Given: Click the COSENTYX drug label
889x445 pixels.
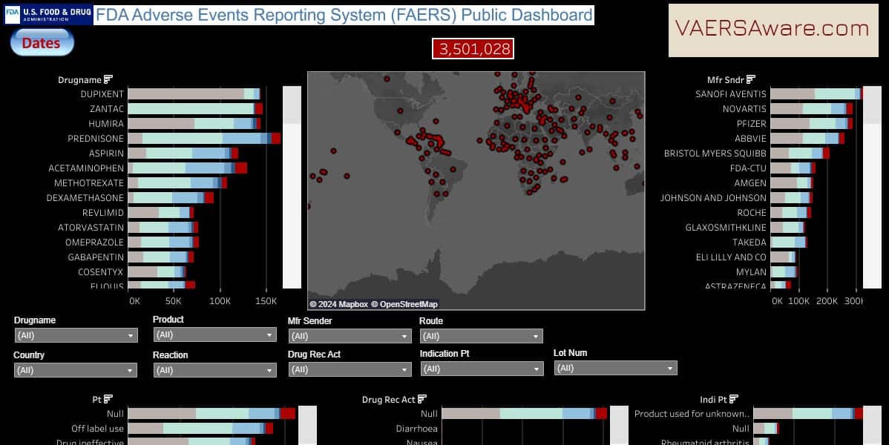Looking at the screenshot, I should click(x=100, y=272).
